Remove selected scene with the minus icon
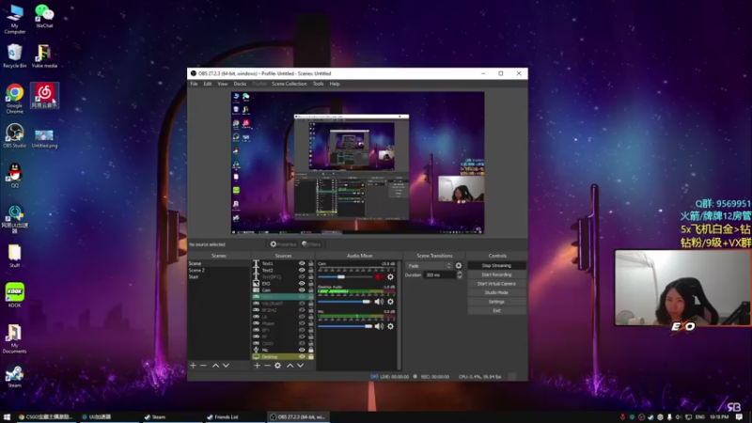 (203, 366)
